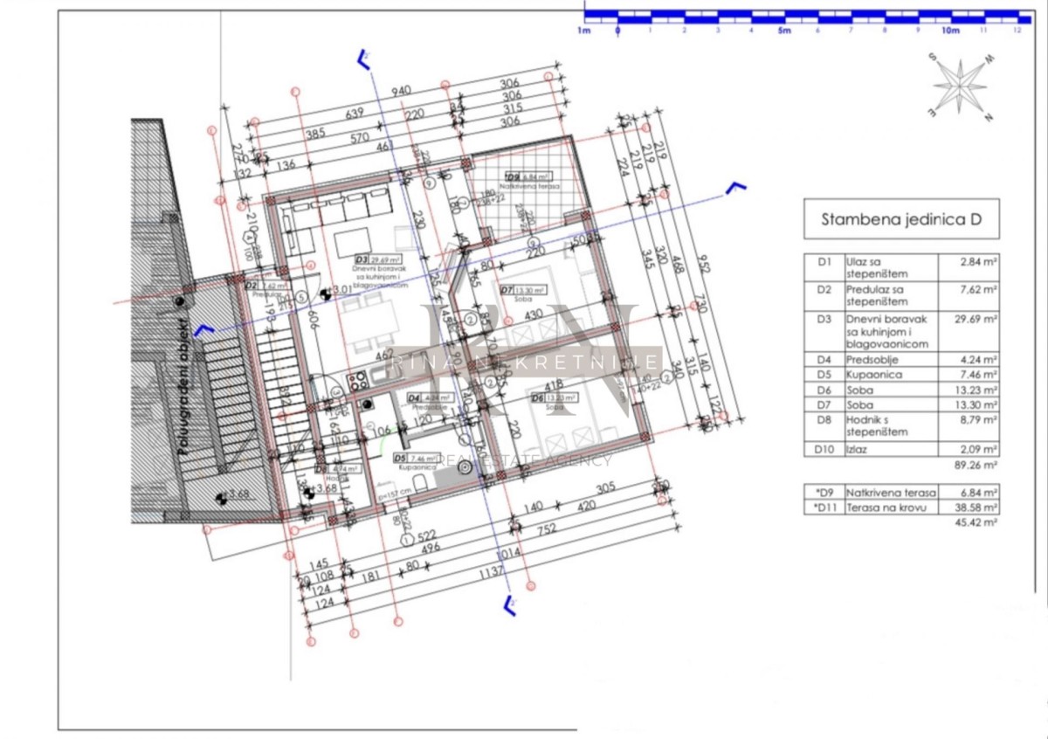Click the Stambena jedinica D title box

pyautogui.click(x=901, y=220)
